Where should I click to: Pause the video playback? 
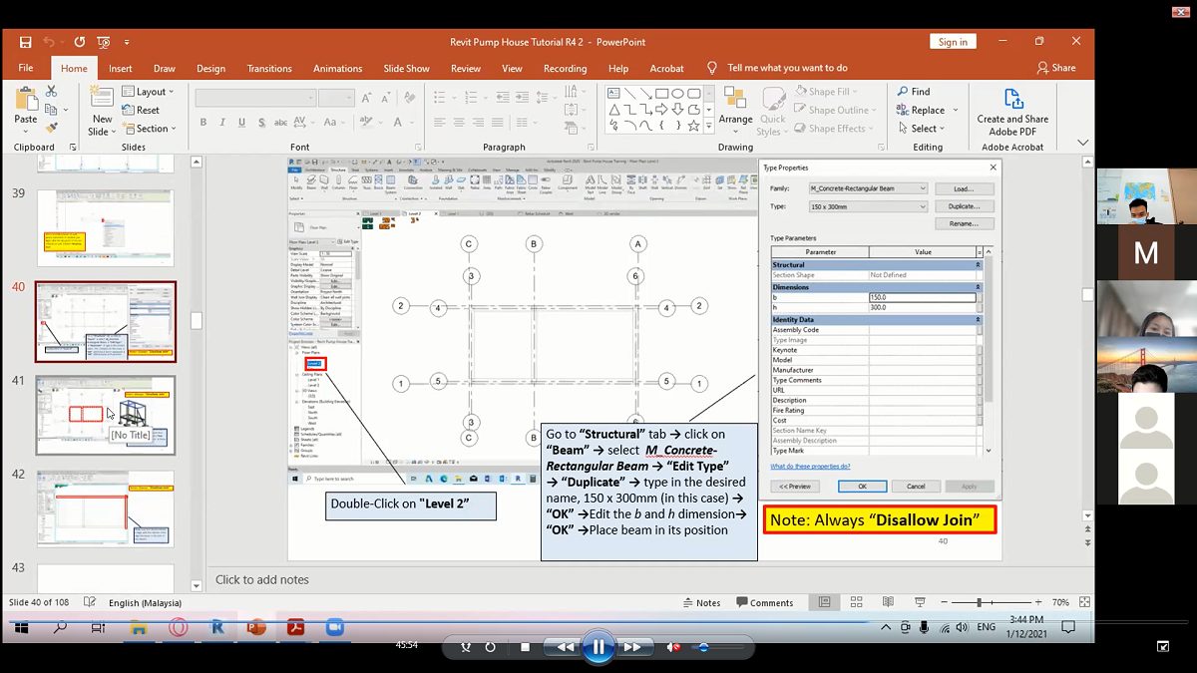coord(598,647)
